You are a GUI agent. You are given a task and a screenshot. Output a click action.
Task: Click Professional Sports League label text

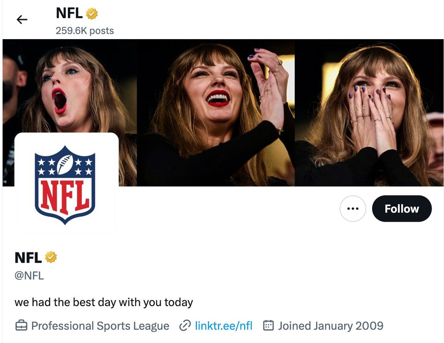pos(99,326)
